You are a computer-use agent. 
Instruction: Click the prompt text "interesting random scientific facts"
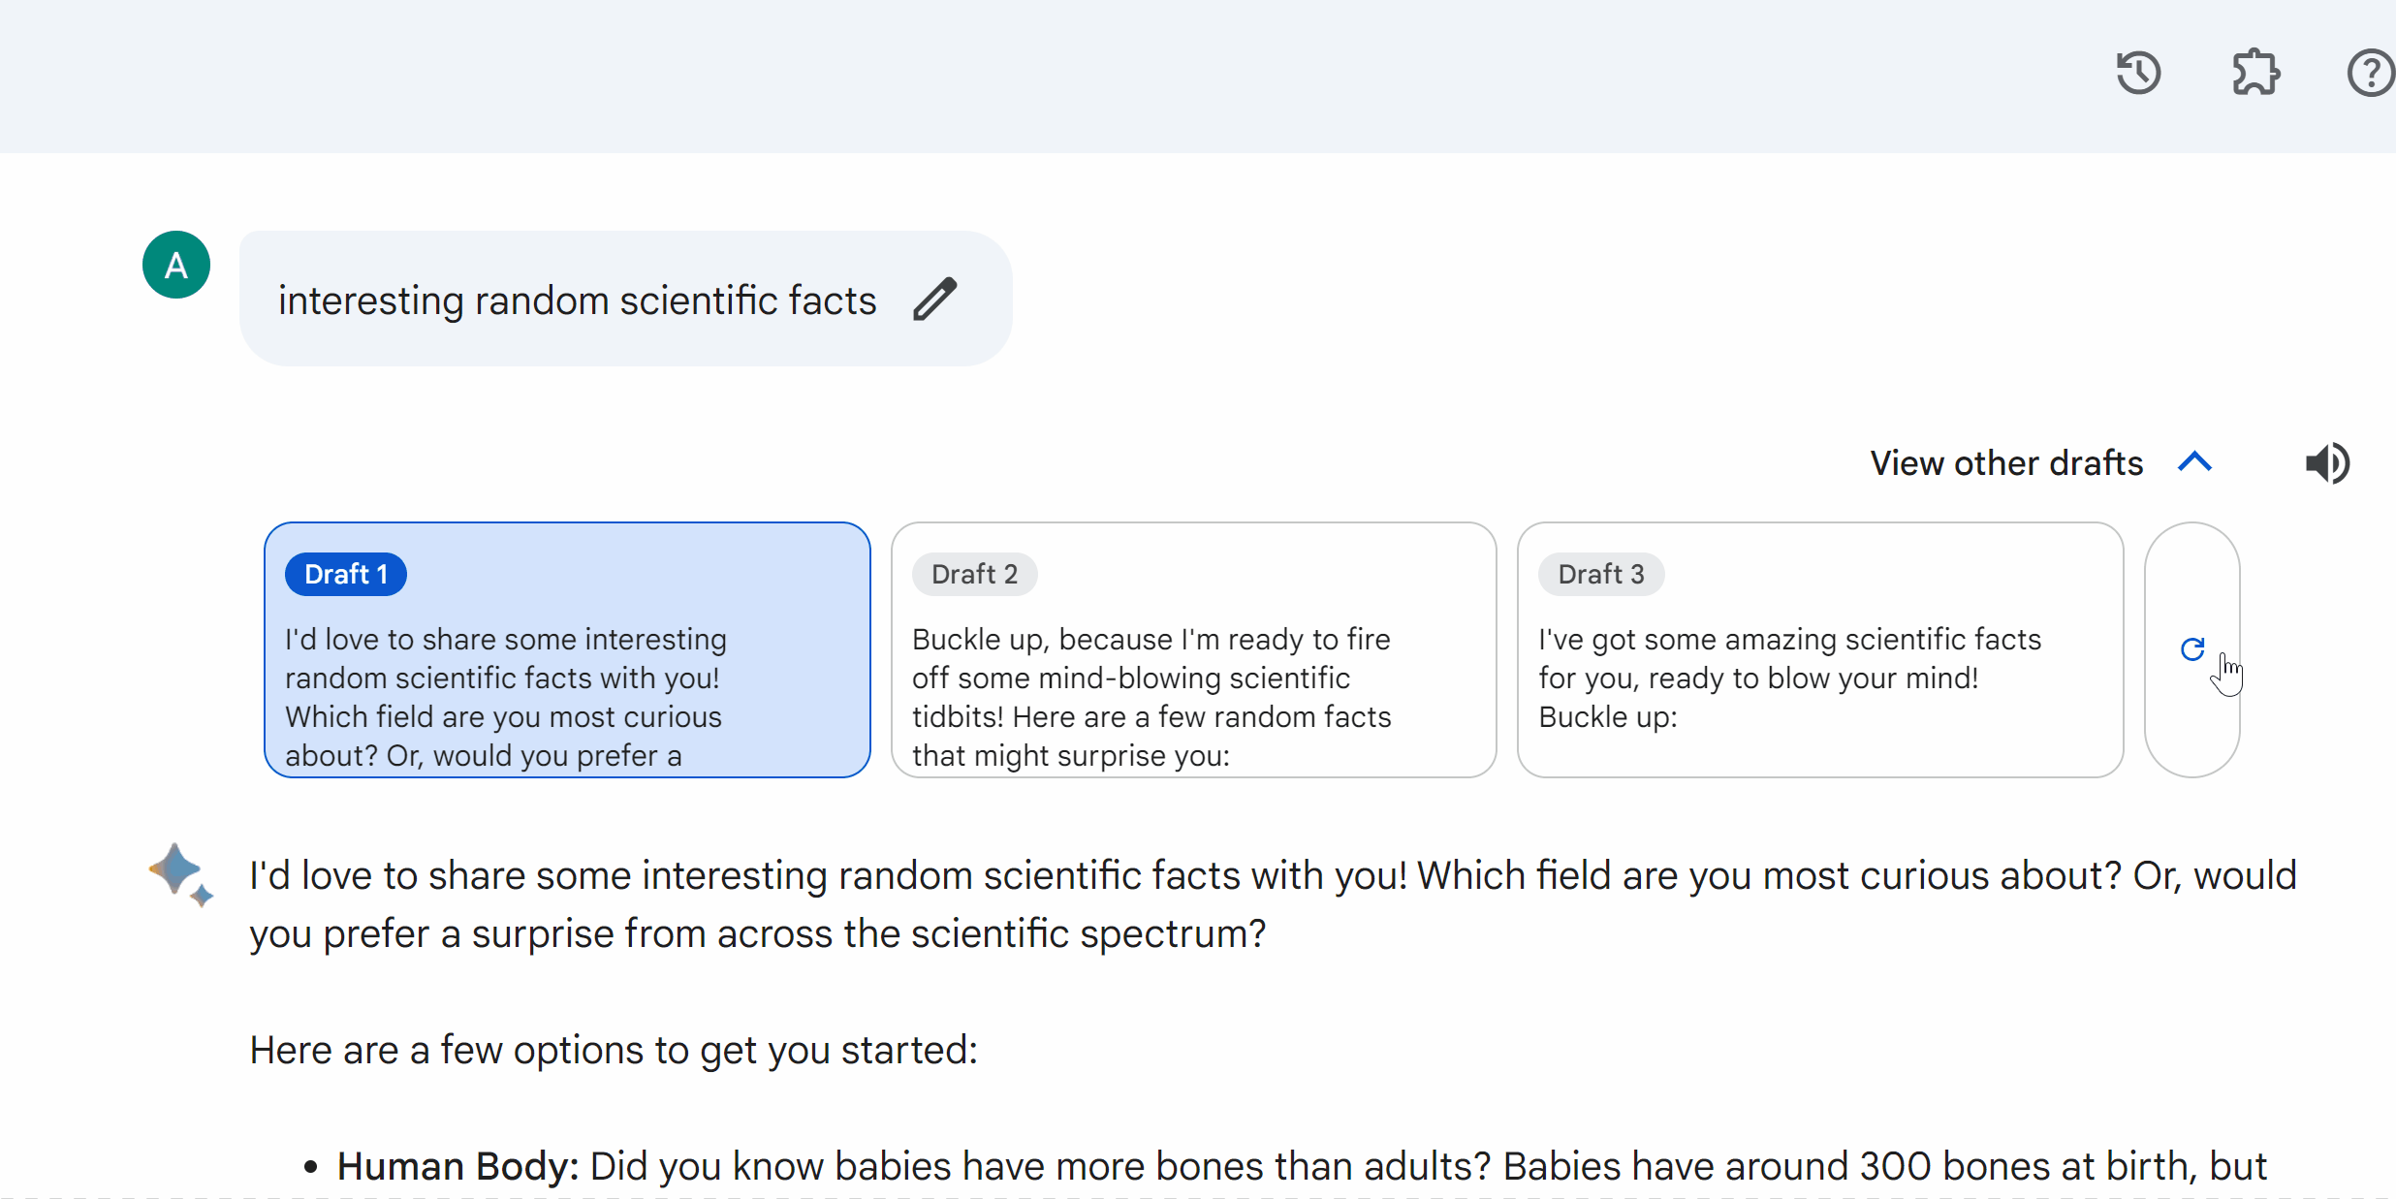577,300
